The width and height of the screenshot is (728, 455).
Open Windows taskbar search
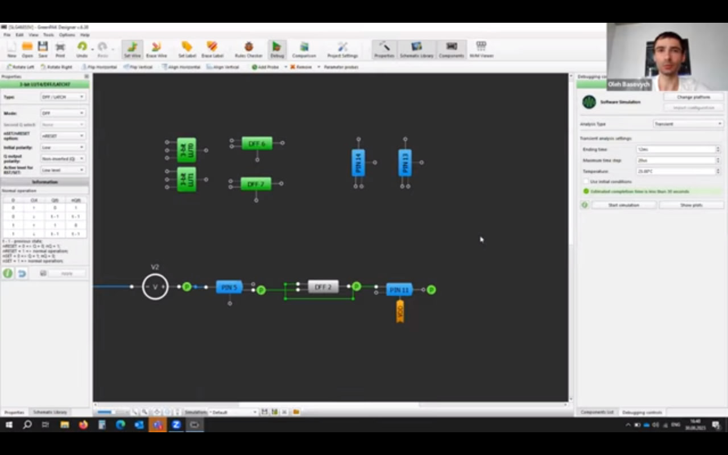click(x=27, y=424)
